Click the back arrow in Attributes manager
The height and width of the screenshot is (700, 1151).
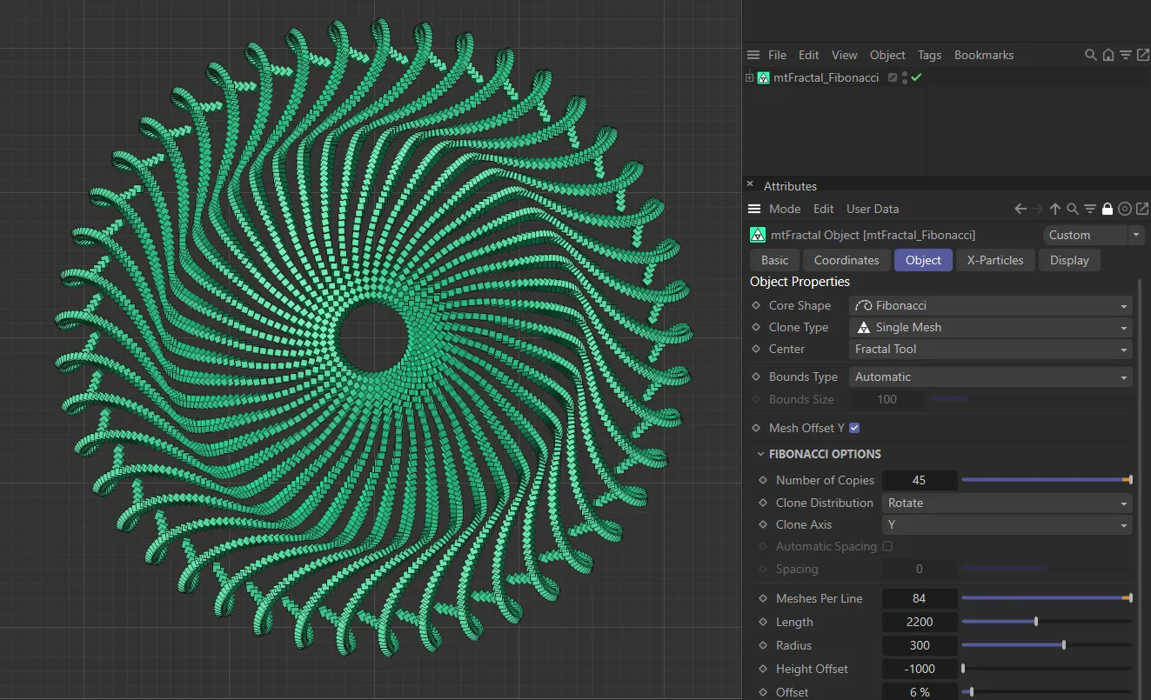click(x=1020, y=209)
